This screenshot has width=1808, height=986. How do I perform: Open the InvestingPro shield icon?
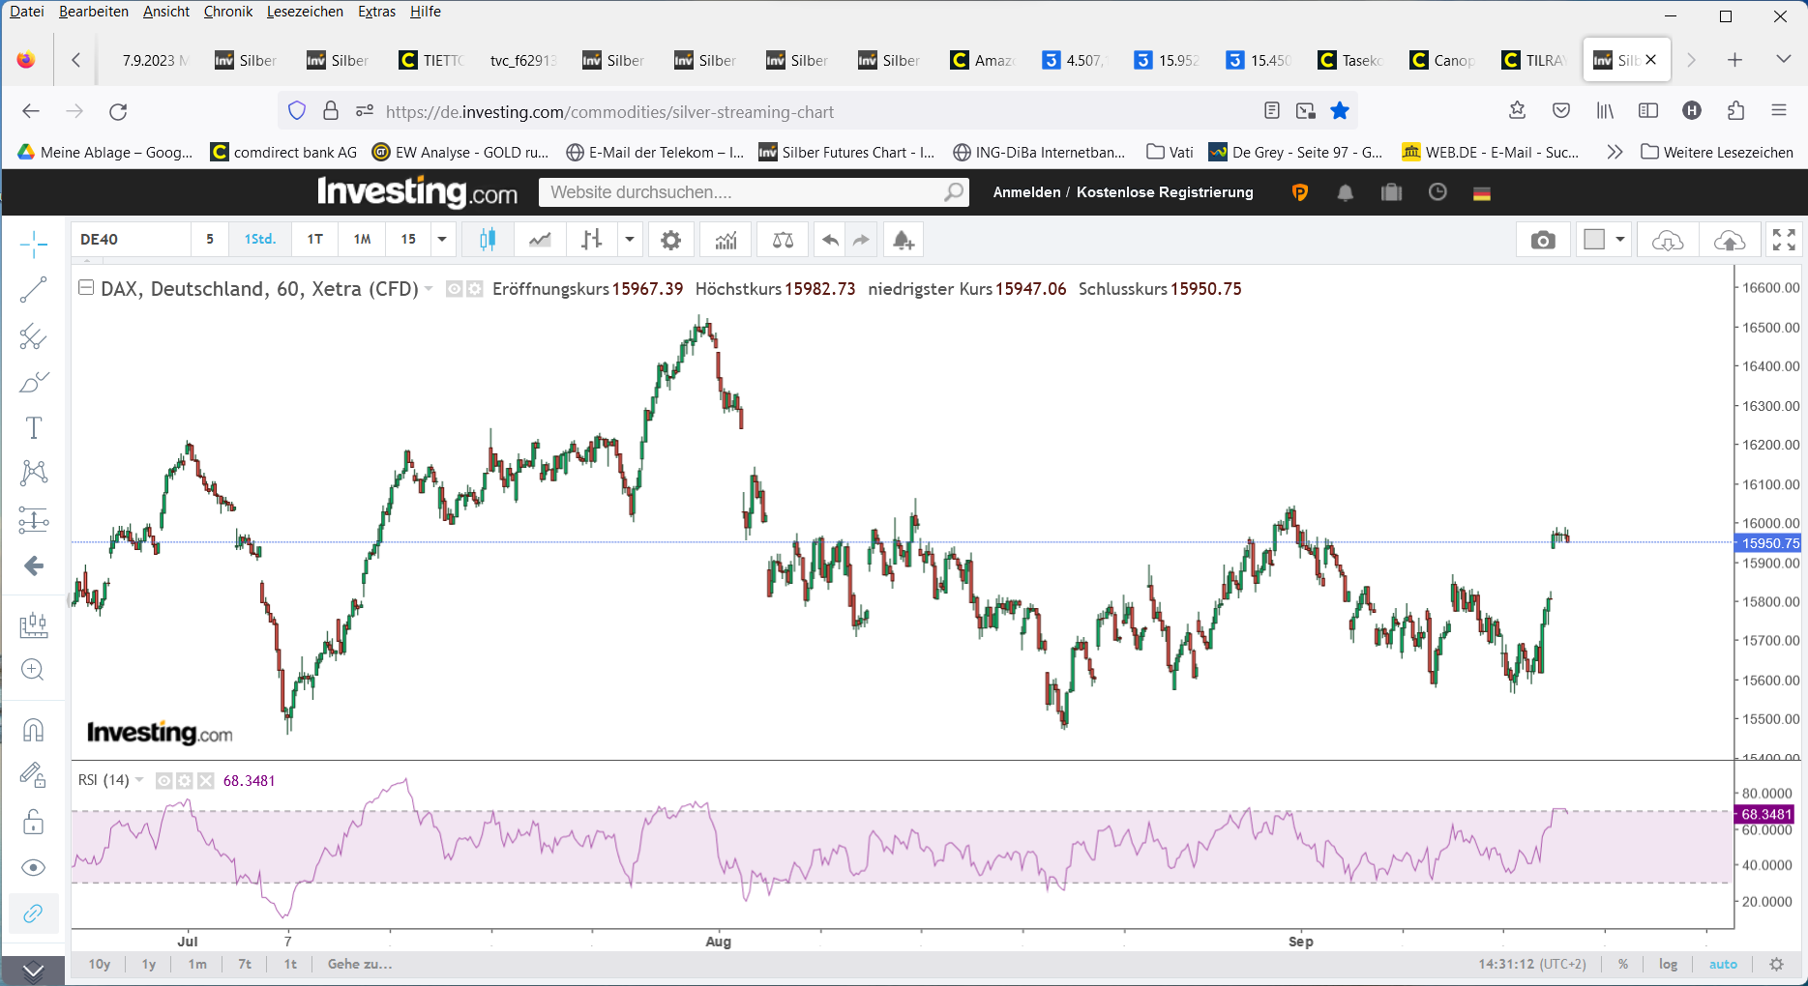click(x=1300, y=192)
